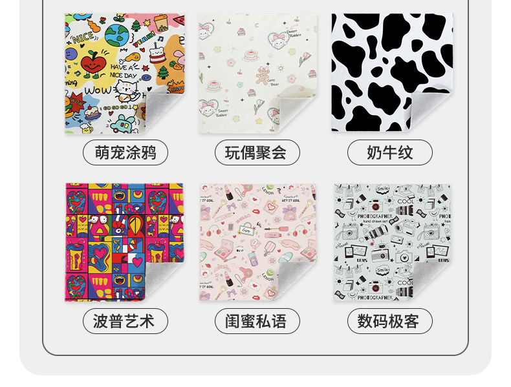Open the pop art pink grid cloth thumbnail
Screen dimensions: 511x387
pos(124,242)
